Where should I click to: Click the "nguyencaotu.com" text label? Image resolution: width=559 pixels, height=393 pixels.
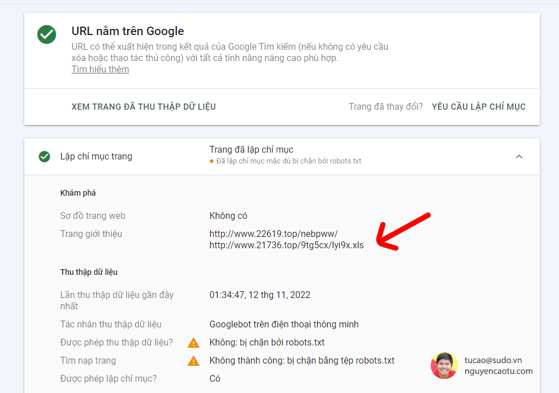(x=500, y=372)
